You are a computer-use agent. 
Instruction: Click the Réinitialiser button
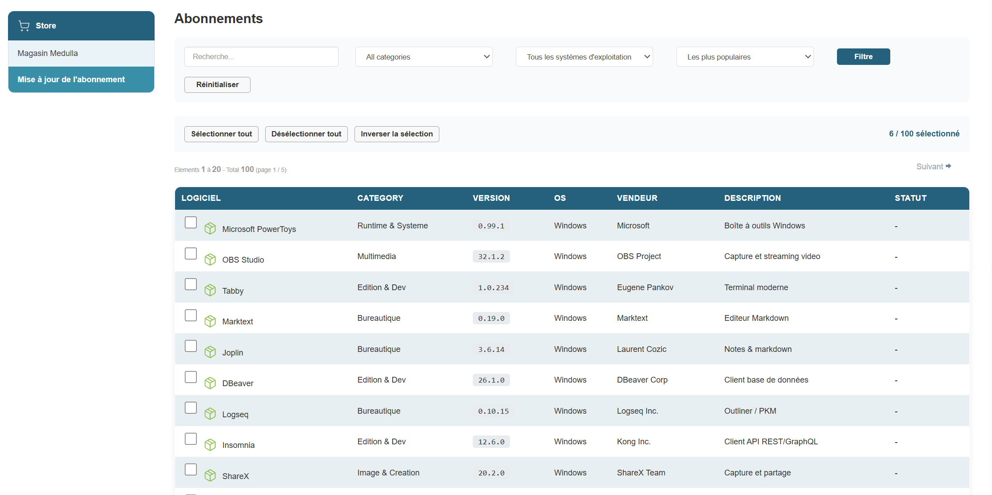coord(217,85)
